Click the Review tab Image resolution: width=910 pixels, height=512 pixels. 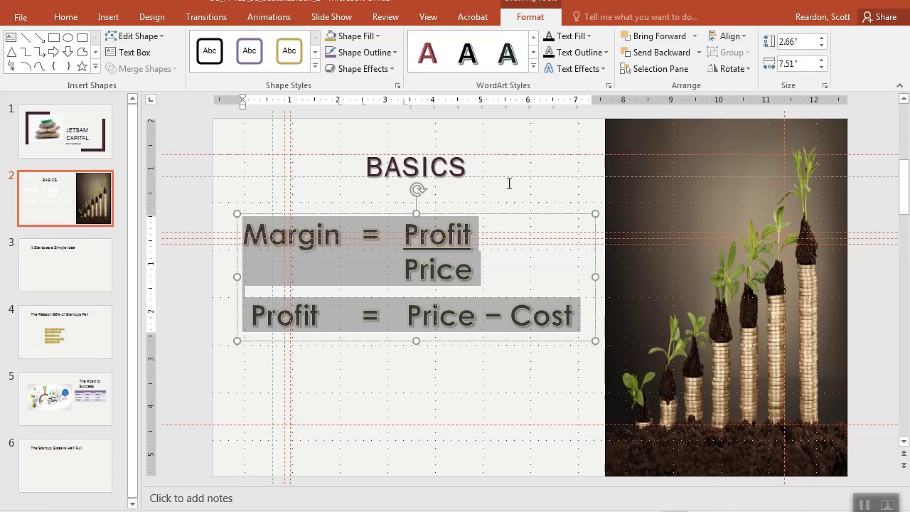pos(385,16)
